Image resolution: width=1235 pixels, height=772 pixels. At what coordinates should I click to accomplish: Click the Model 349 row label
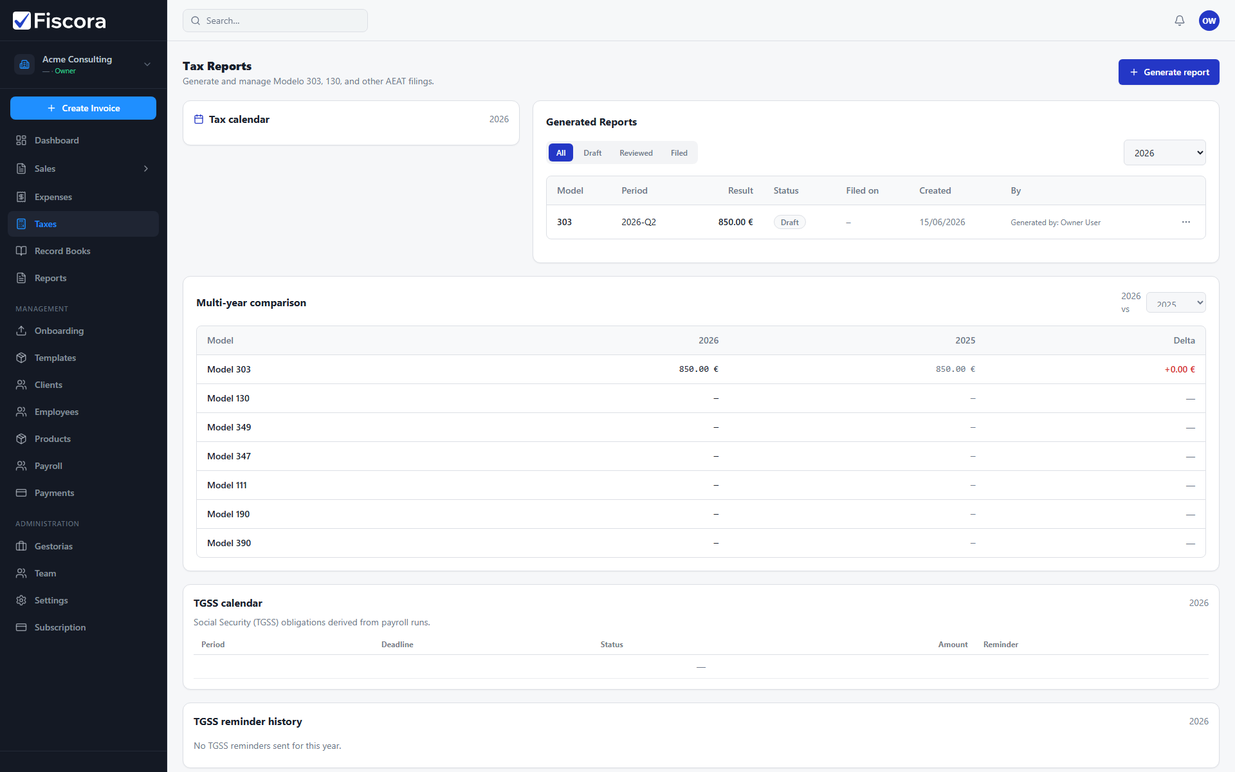229,427
